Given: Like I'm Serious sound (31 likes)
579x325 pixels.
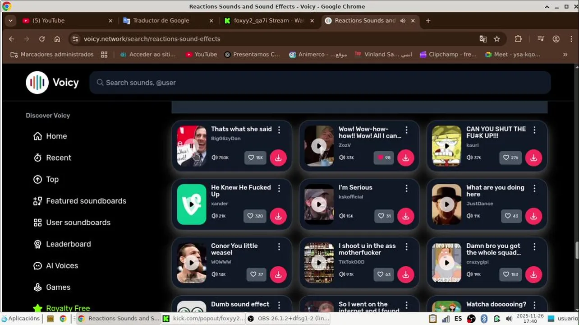Looking at the screenshot, I should tap(385, 216).
